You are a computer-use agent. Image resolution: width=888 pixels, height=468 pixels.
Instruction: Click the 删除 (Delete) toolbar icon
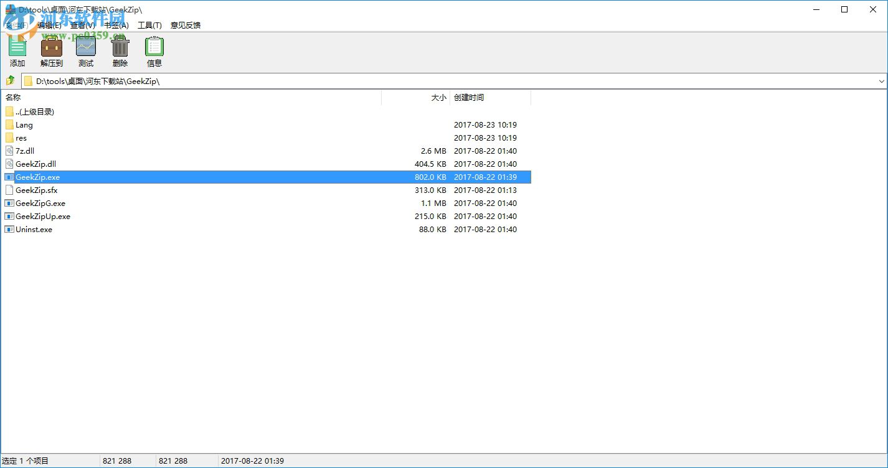click(x=120, y=50)
